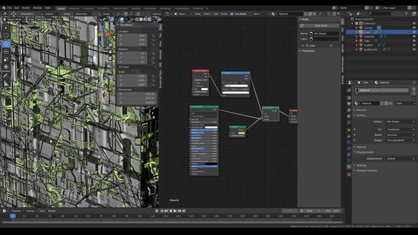Click the green Emission color swatch in node

point(242,133)
